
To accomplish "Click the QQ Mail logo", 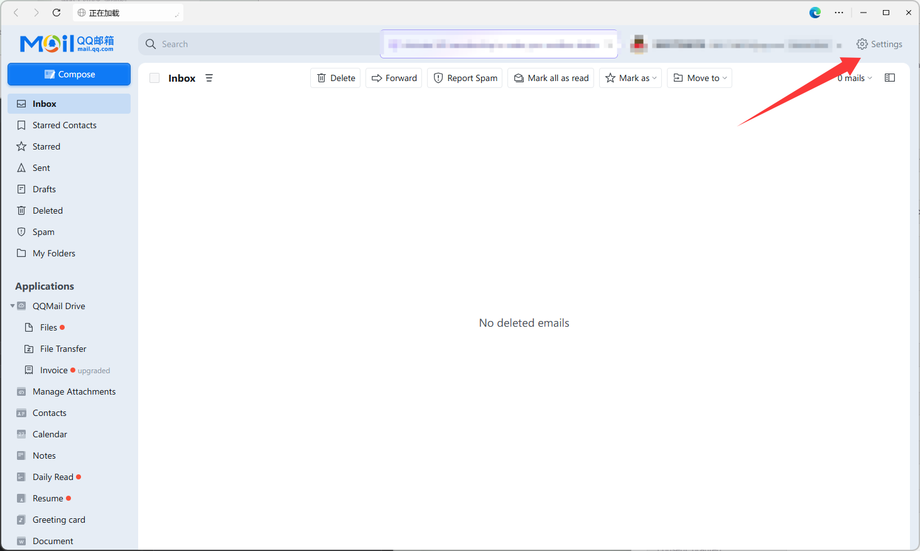I will [67, 43].
